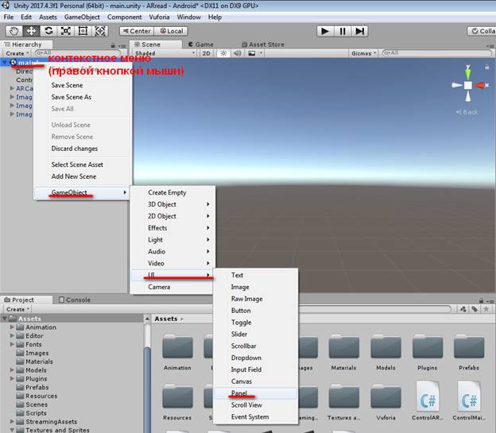The height and width of the screenshot is (433, 496).
Task: Select the Rotate tool
Action: pyautogui.click(x=48, y=31)
